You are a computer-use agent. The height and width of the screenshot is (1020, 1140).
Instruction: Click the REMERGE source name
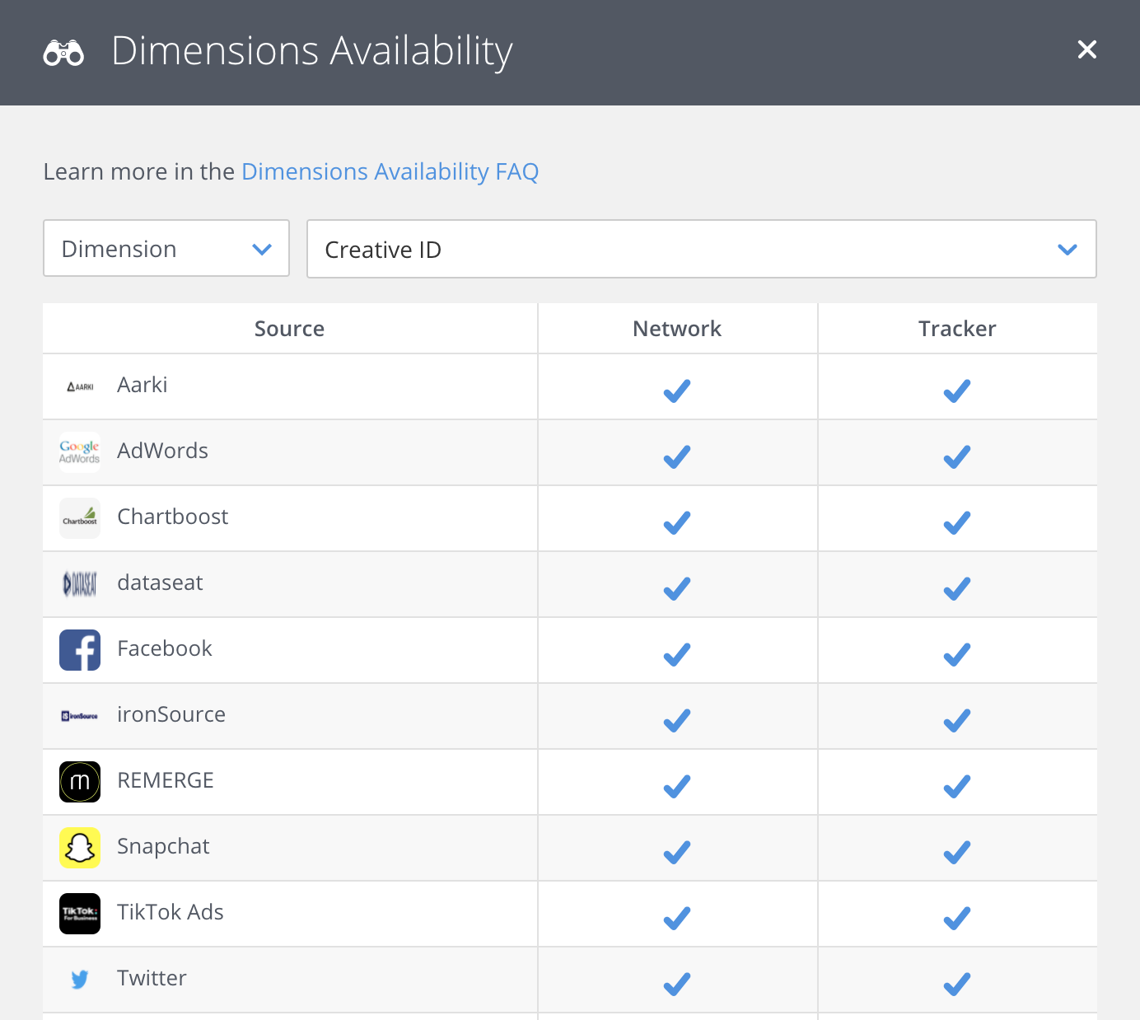tap(166, 780)
